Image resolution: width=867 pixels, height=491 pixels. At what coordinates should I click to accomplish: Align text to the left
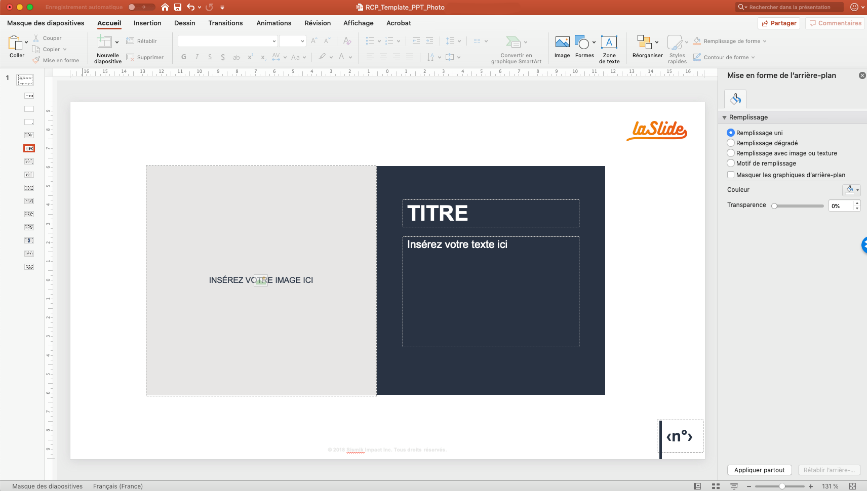tap(370, 57)
